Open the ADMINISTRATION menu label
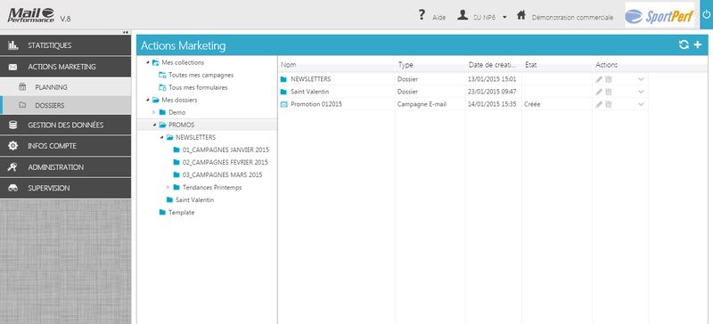Screen dimensions: 713x324 point(56,167)
